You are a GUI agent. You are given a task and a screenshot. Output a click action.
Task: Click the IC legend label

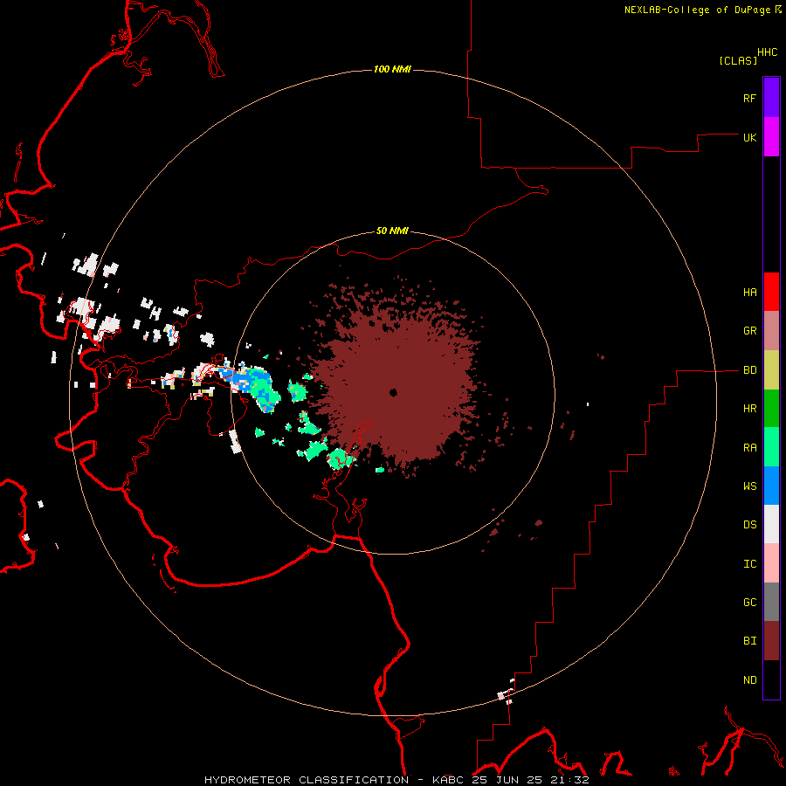tap(750, 564)
